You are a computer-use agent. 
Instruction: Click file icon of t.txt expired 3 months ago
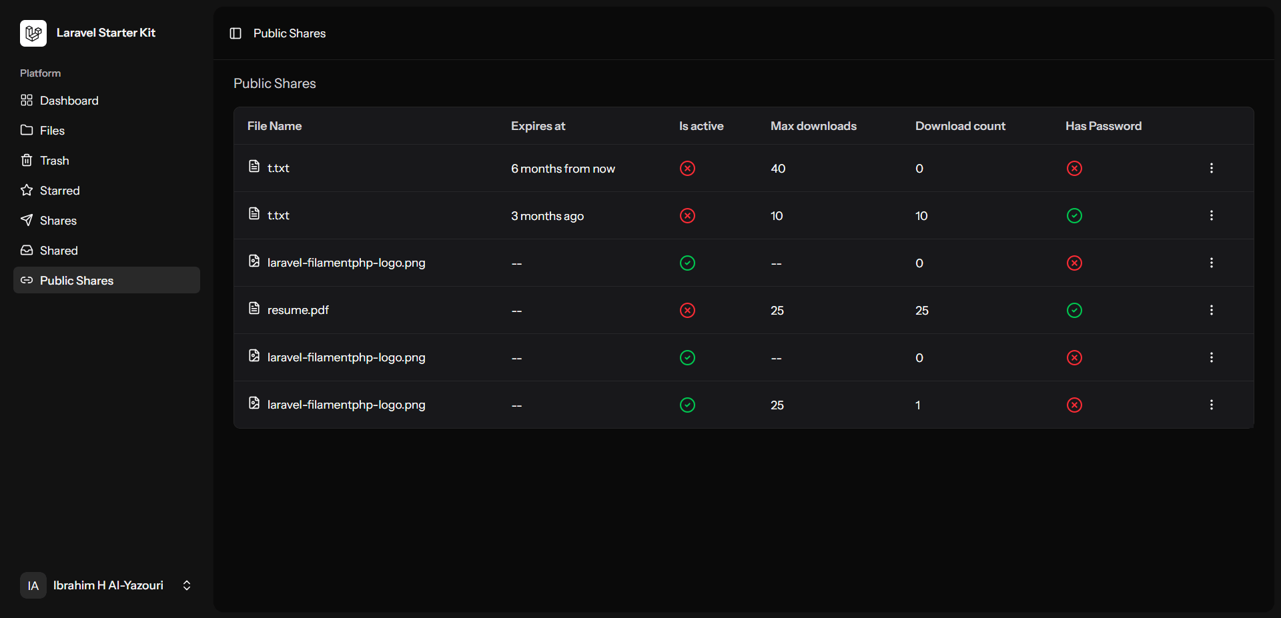254,213
